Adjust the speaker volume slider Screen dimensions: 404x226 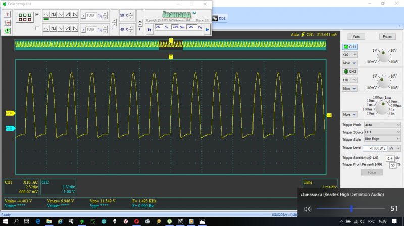351,208
